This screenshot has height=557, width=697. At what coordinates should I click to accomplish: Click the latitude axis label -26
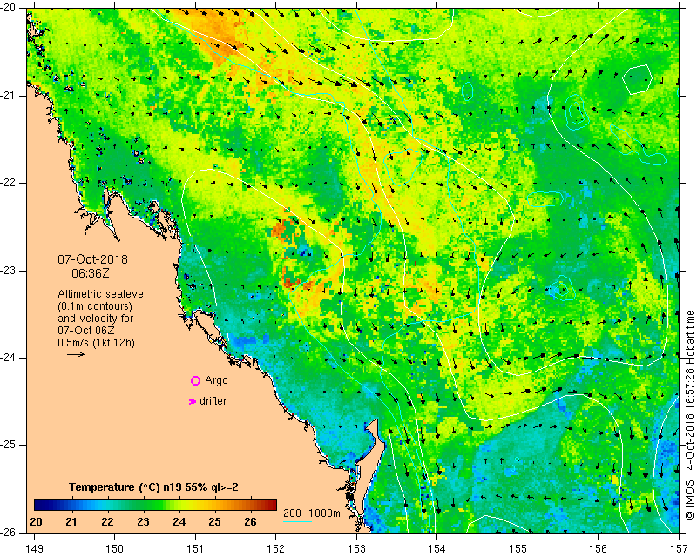(9, 532)
